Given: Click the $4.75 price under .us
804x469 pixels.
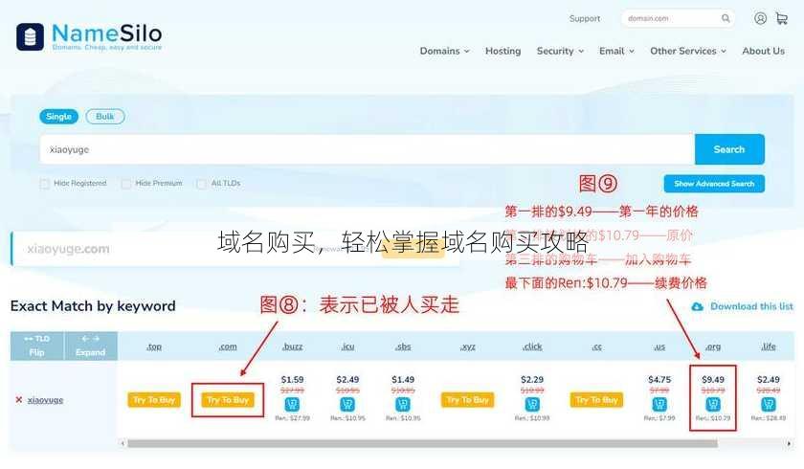Looking at the screenshot, I should tap(659, 379).
